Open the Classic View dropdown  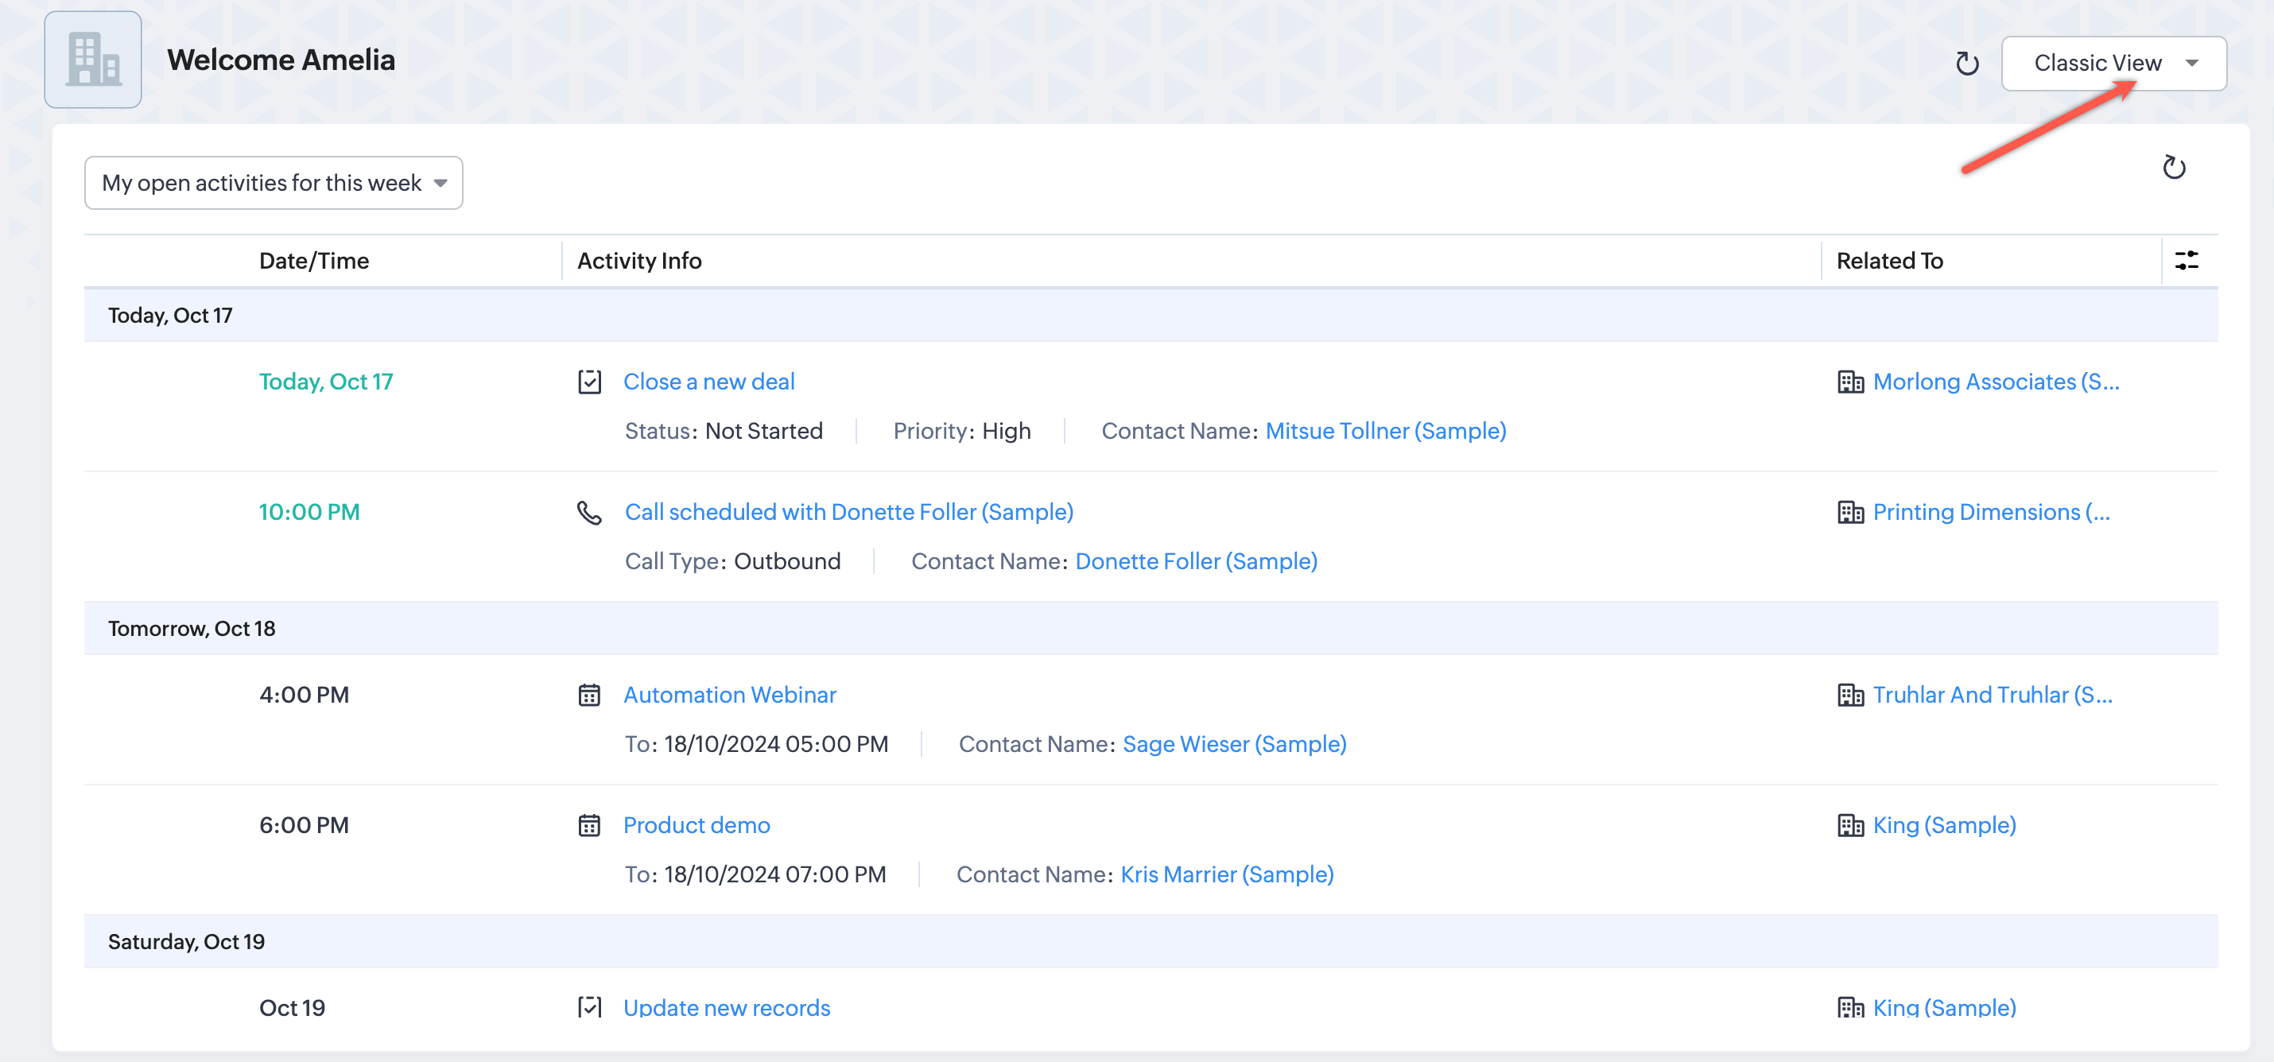click(2113, 64)
